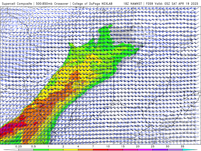Click the '25' legend value label
Screen dimensions: 201x151
point(153,146)
